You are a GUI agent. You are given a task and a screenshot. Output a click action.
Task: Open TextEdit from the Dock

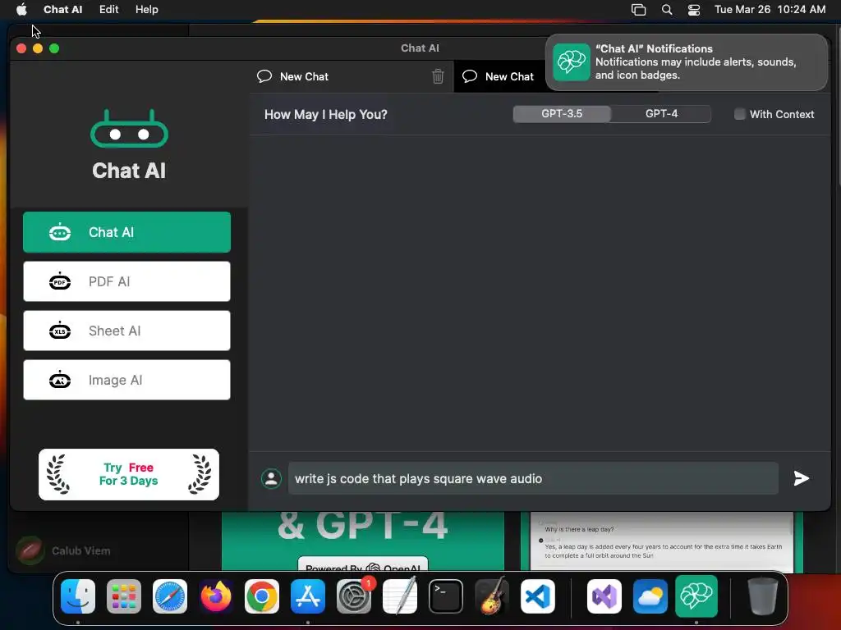pos(400,596)
